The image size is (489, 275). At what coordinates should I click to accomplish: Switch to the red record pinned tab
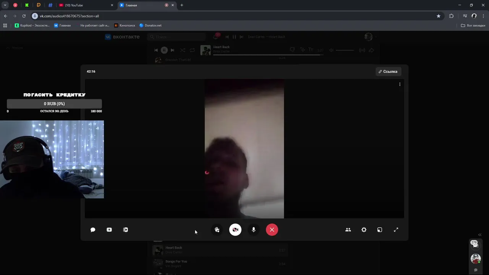pyautogui.click(x=15, y=5)
